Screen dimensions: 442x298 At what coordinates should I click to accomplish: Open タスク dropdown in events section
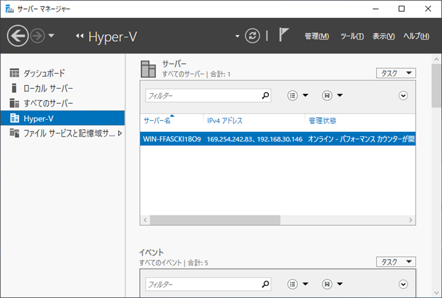(396, 262)
